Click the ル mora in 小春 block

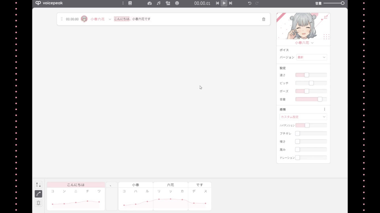coord(147,191)
